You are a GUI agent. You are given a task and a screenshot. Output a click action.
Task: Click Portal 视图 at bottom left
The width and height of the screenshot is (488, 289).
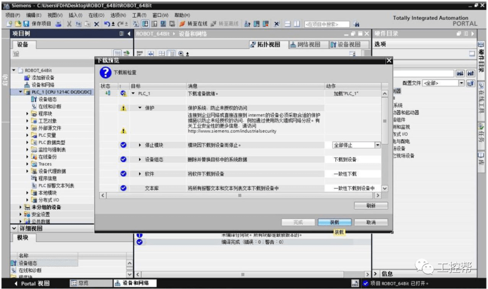pos(32,284)
